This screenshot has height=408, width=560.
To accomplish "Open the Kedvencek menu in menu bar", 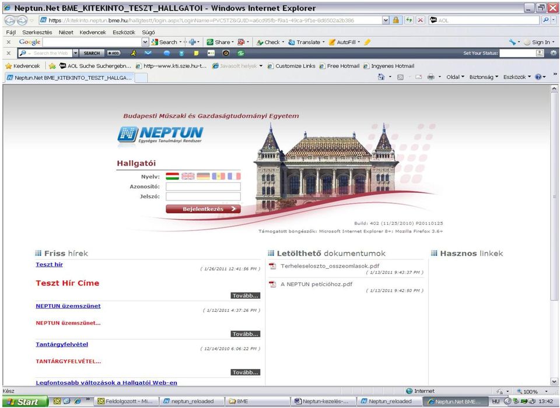I will pos(93,32).
